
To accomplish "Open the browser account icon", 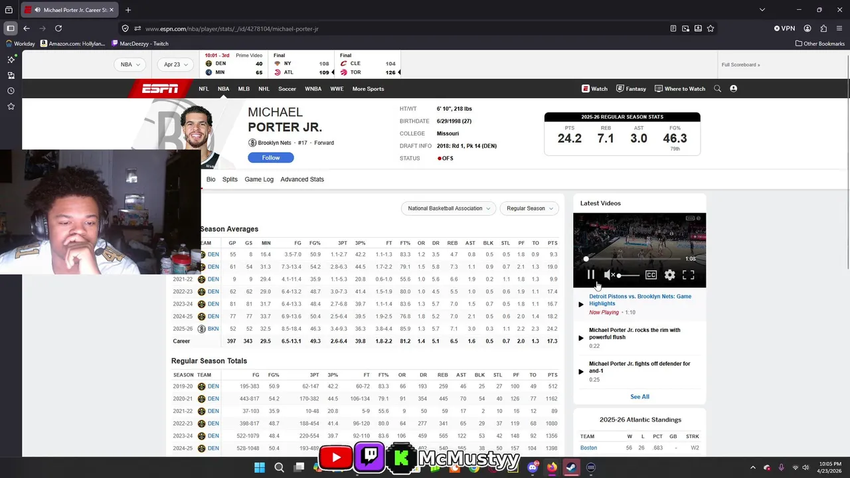I will pos(807,29).
